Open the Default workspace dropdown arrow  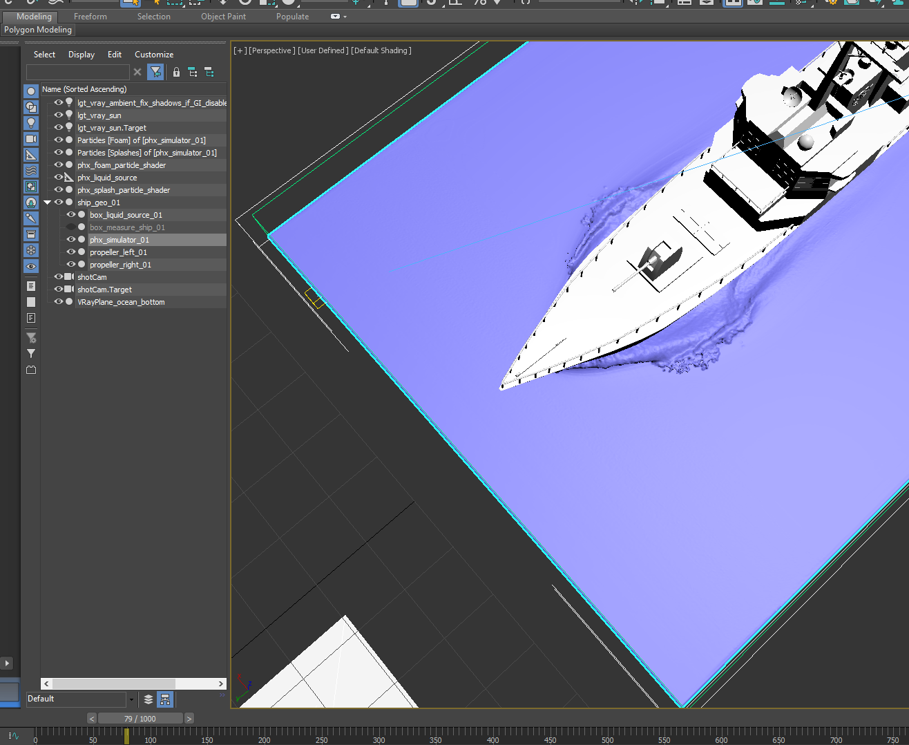pyautogui.click(x=131, y=699)
